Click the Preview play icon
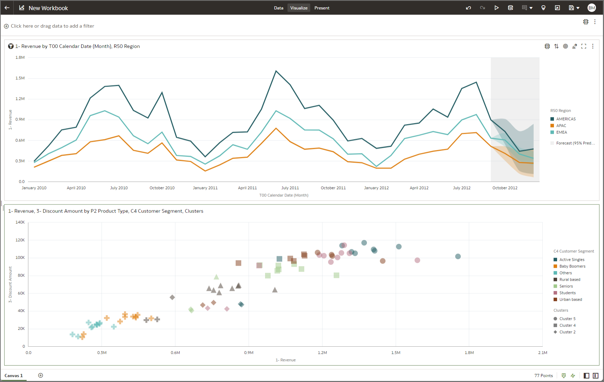This screenshot has height=382, width=604. tap(497, 8)
